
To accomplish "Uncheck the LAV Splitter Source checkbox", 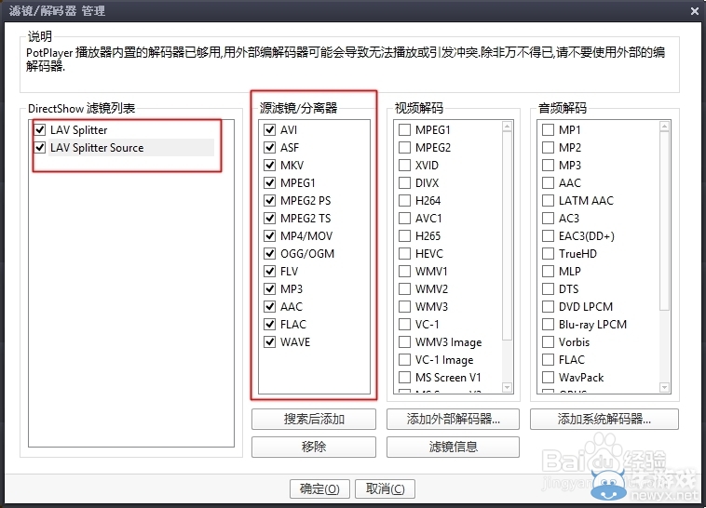I will tap(40, 148).
